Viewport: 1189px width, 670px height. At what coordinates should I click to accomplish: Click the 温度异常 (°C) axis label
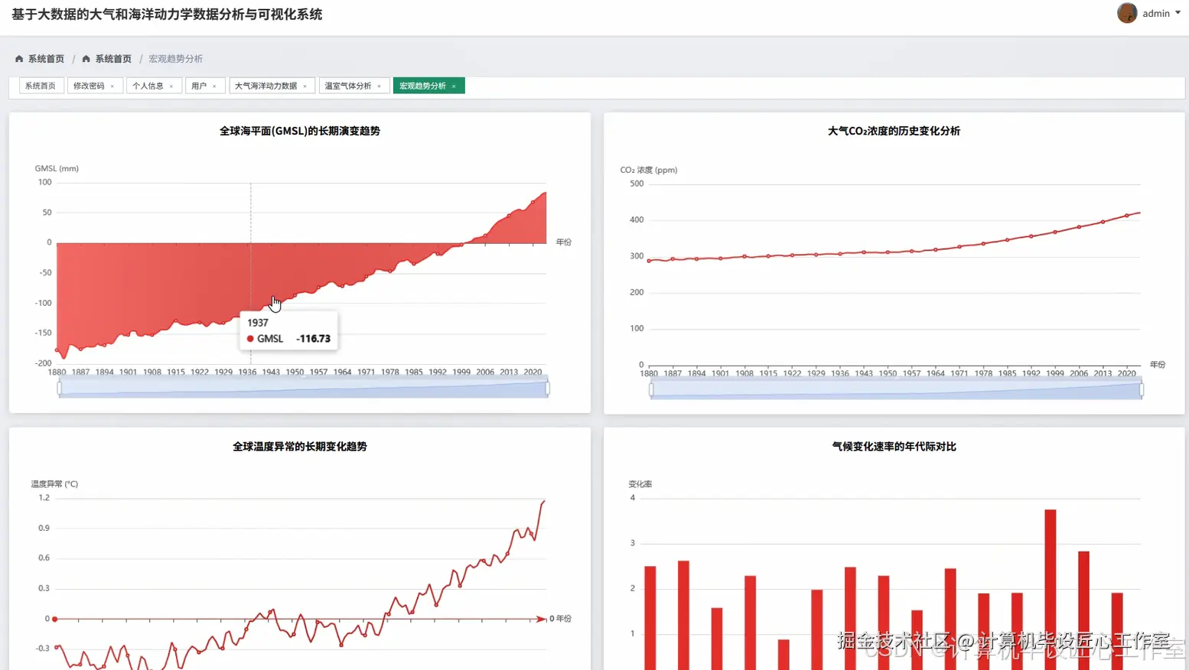pyautogui.click(x=54, y=484)
